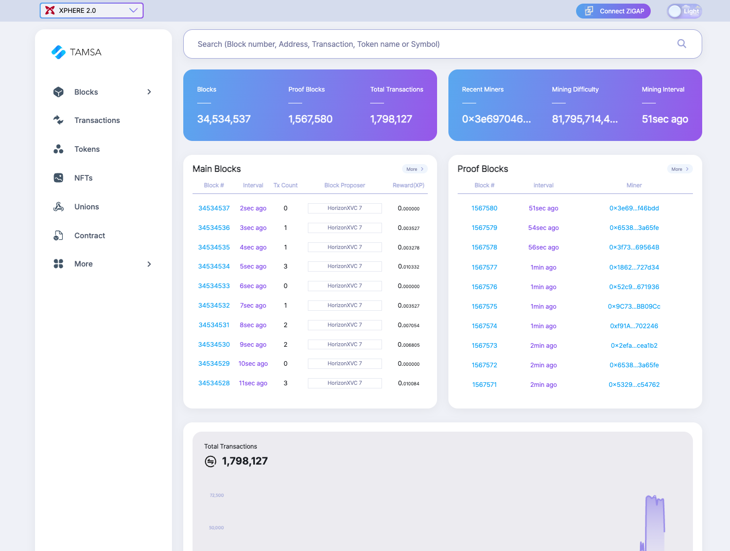Click the Unions icon in sidebar
This screenshot has height=551, width=730.
click(59, 207)
